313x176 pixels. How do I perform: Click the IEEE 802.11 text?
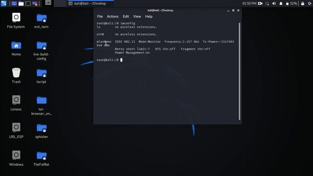click(x=125, y=42)
